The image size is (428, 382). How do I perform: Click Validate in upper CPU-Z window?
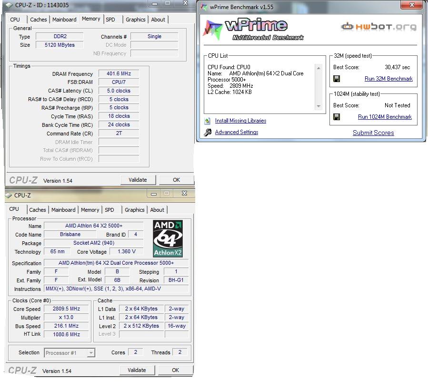tap(138, 180)
